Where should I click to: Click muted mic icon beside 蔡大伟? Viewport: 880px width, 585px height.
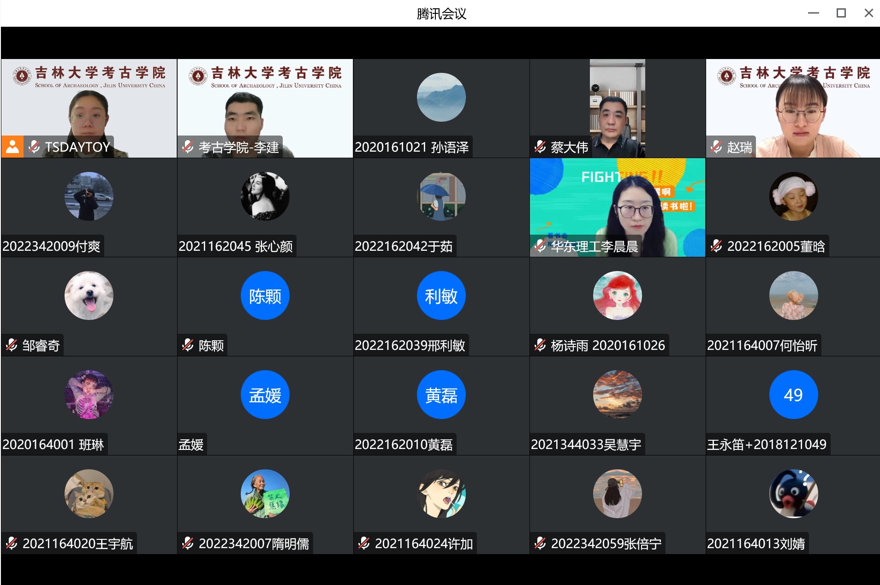point(540,147)
